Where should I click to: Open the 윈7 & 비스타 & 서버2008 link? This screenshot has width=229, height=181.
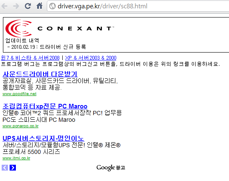pos(30,58)
